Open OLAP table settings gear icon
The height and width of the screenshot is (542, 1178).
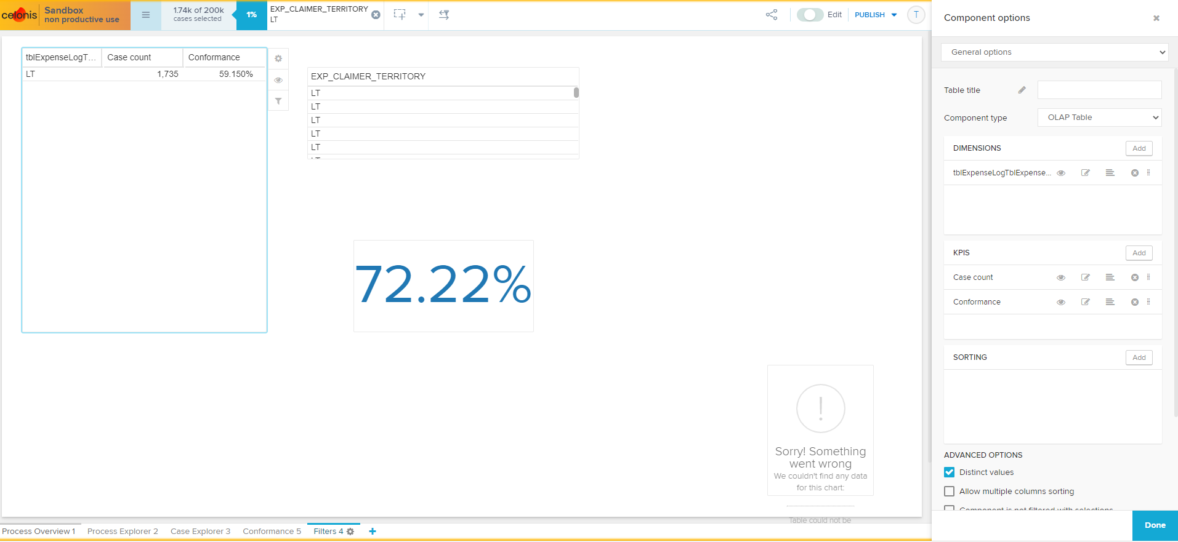point(278,58)
